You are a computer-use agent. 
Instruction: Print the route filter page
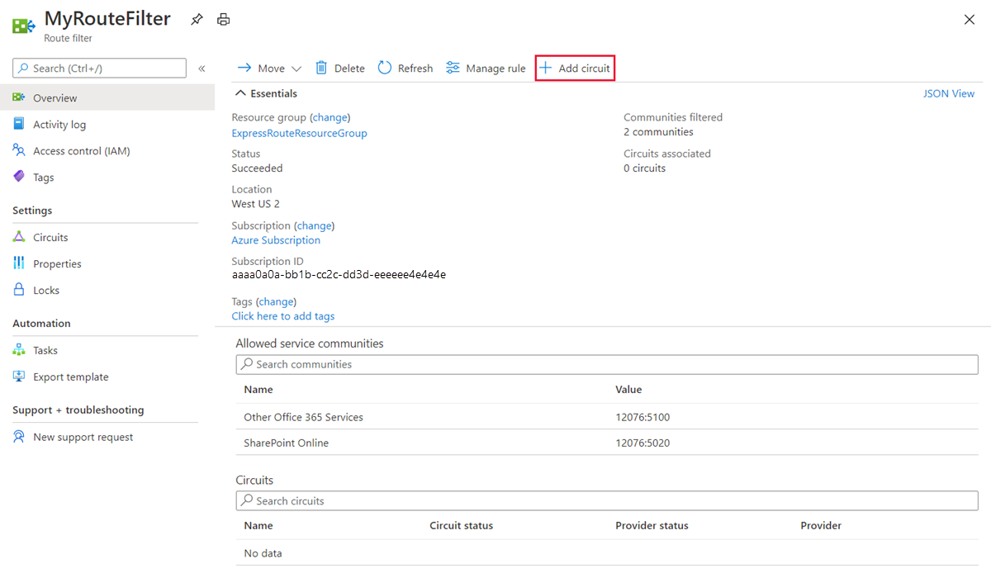[x=223, y=18]
